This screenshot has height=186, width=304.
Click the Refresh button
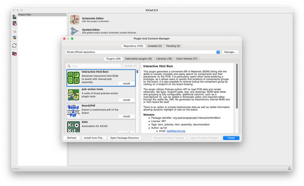(72, 138)
